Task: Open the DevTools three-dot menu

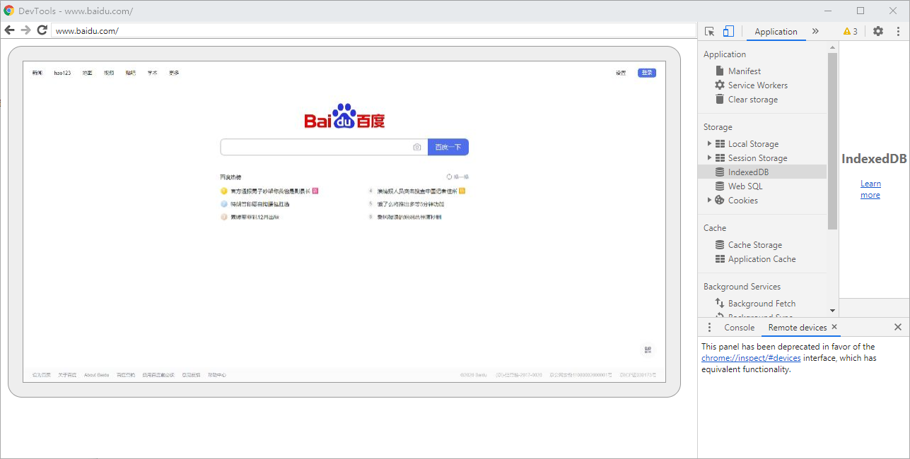Action: pos(899,31)
